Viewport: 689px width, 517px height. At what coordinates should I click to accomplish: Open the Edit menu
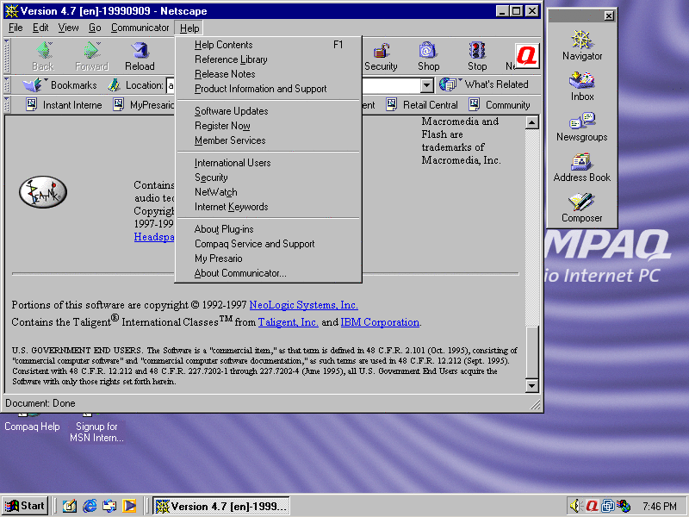pyautogui.click(x=40, y=28)
